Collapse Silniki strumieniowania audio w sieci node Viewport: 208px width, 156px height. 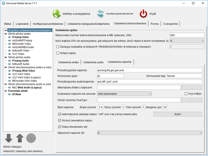point(6,84)
